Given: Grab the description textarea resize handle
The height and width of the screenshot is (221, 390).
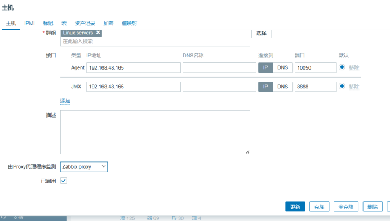Looking at the screenshot, I should pyautogui.click(x=248, y=152).
